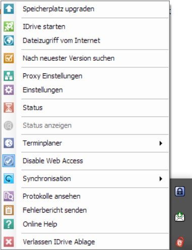Click the green network Proxy Einstellungen icon

tap(9, 76)
